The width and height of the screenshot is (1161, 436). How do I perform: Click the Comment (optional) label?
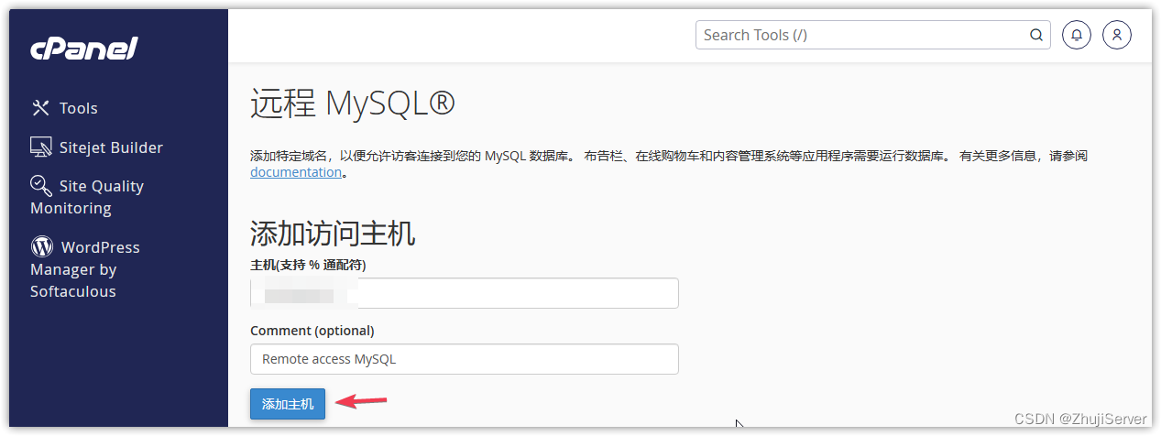tap(312, 331)
